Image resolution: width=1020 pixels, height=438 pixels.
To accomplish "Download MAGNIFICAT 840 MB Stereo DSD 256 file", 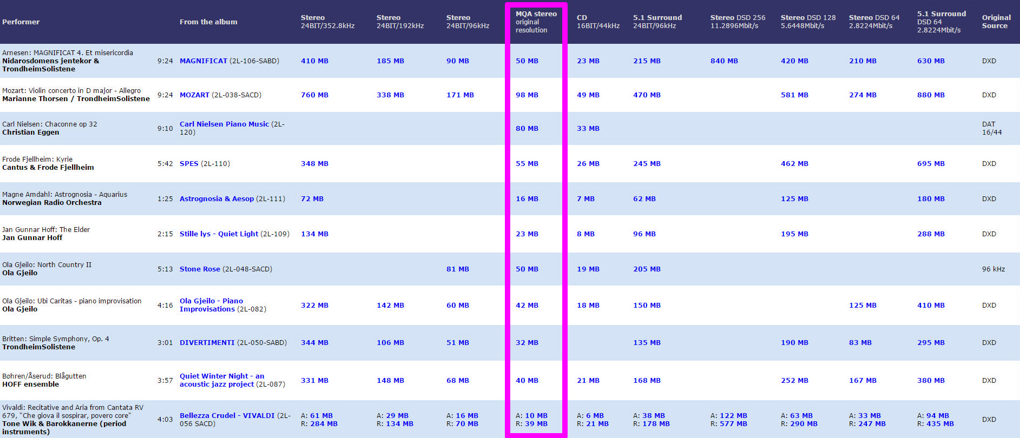I will pyautogui.click(x=724, y=61).
